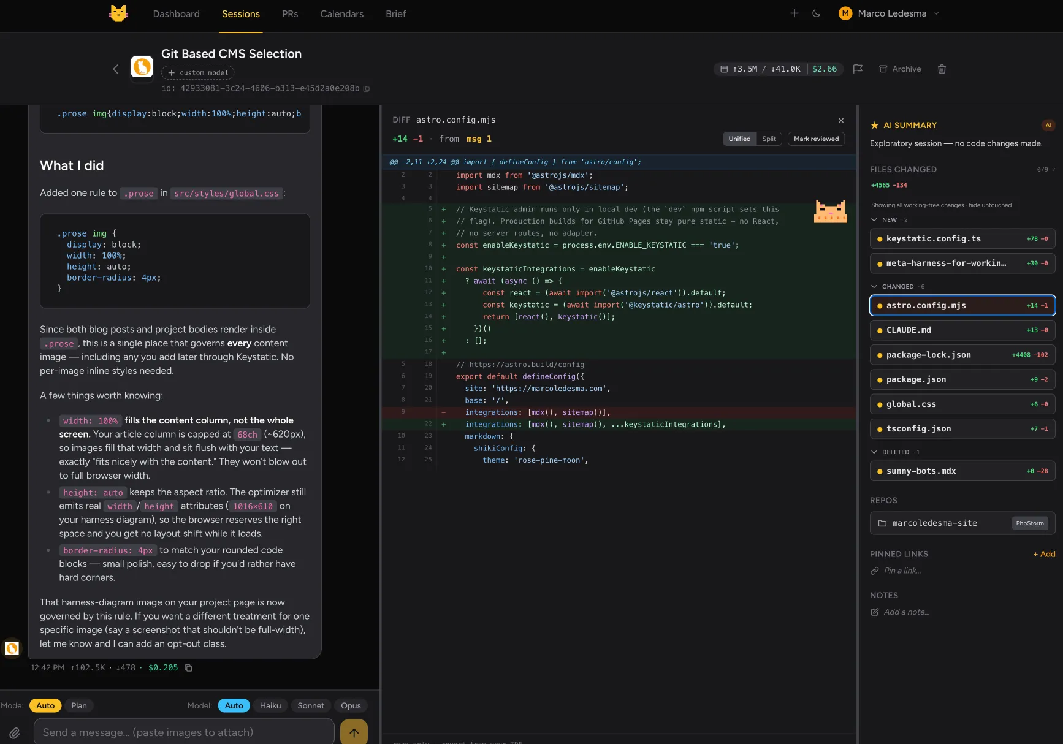The width and height of the screenshot is (1063, 744).
Task: Open the Marco Ledesma user menu
Action: pos(889,13)
